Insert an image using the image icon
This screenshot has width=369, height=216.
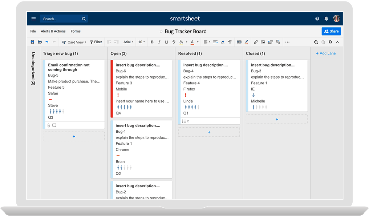click(x=263, y=42)
